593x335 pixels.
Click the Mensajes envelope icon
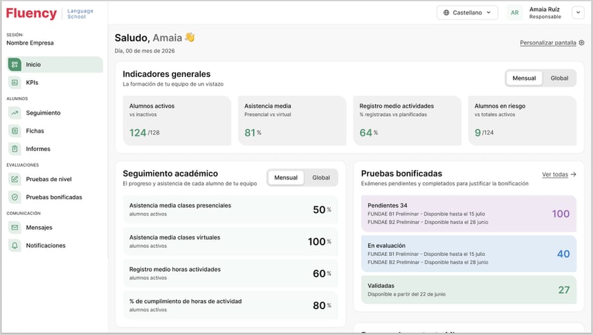(15, 227)
